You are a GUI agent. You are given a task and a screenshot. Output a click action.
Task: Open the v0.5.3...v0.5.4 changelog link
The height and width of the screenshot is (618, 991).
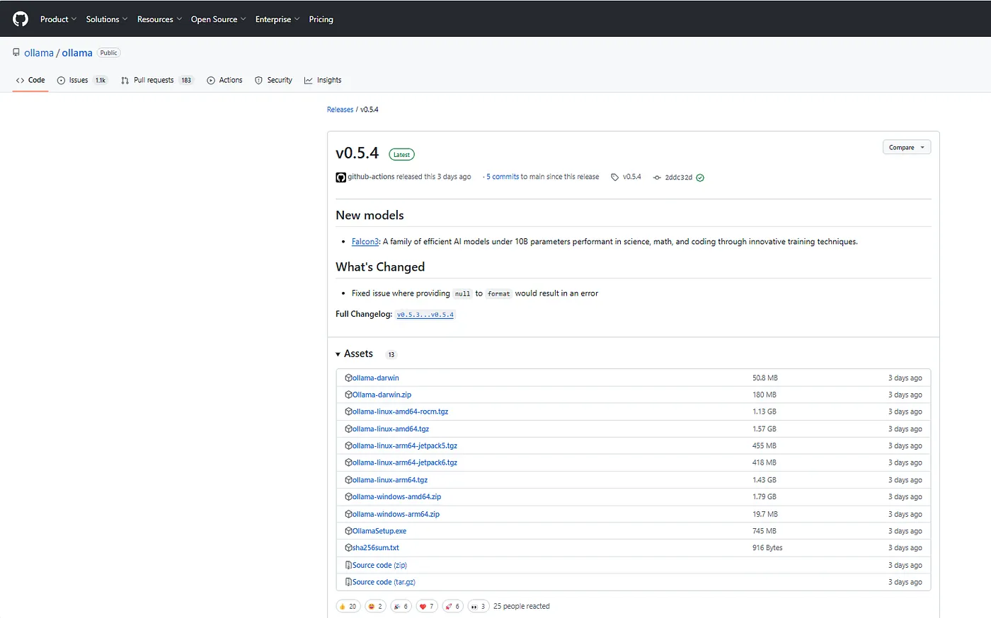point(425,315)
